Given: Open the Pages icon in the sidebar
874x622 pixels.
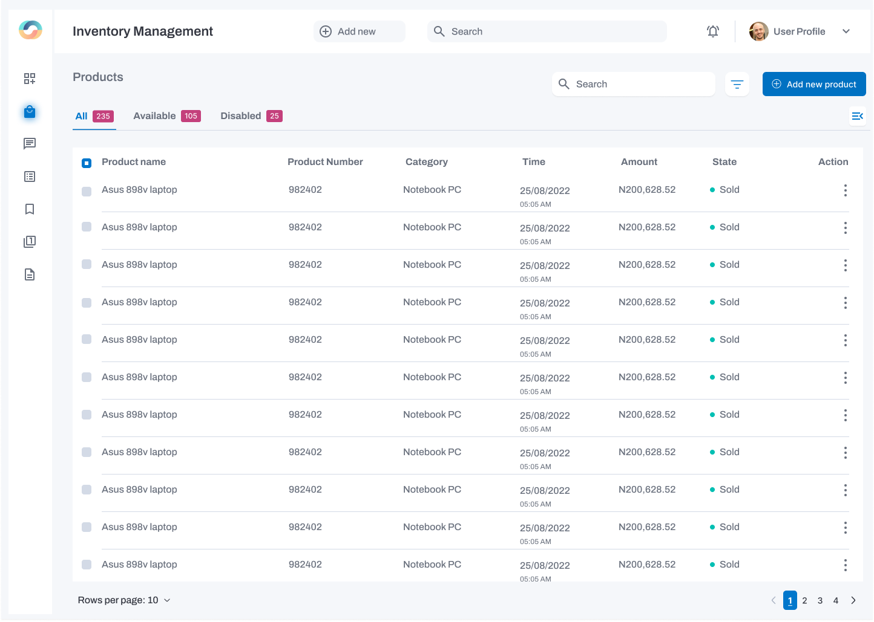Looking at the screenshot, I should [x=29, y=241].
